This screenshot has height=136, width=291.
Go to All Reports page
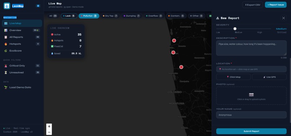(22, 37)
